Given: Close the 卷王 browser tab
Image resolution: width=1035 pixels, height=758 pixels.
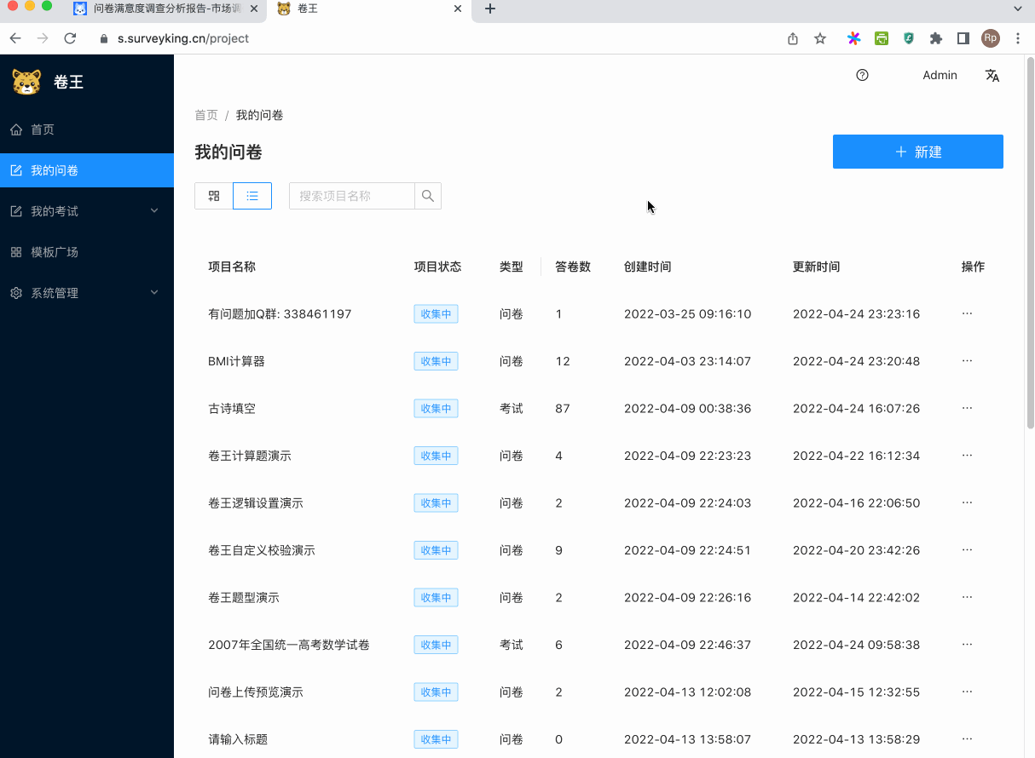Looking at the screenshot, I should 458,9.
